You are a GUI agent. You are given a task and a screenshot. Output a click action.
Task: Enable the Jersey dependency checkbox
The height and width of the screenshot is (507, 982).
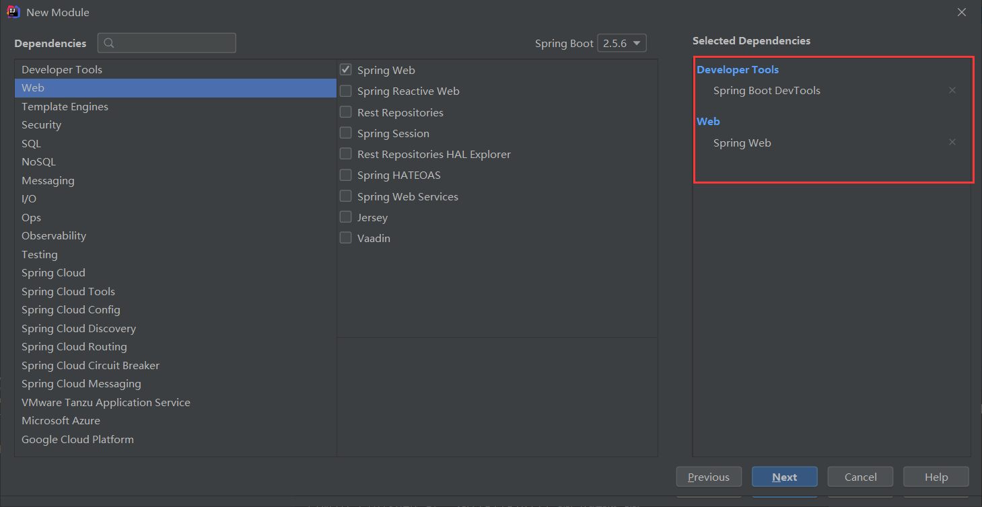[x=346, y=217]
